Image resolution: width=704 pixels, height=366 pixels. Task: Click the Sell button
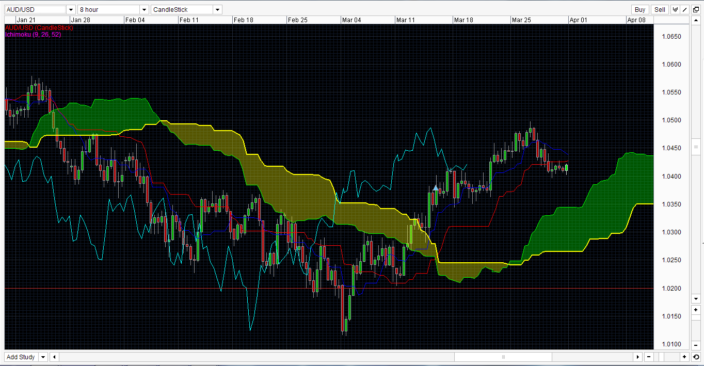click(x=660, y=9)
